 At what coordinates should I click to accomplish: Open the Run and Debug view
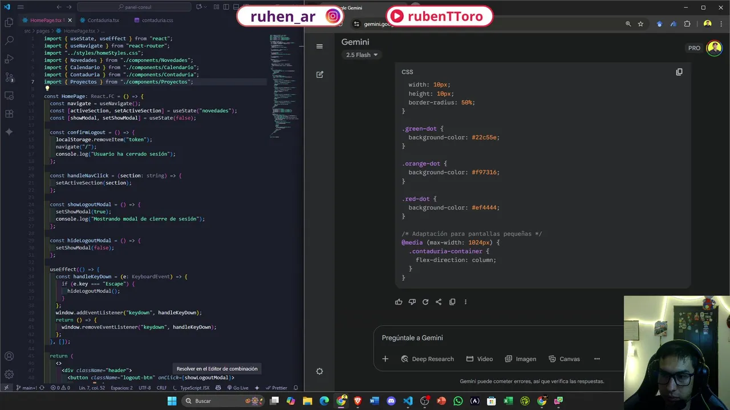(9, 59)
